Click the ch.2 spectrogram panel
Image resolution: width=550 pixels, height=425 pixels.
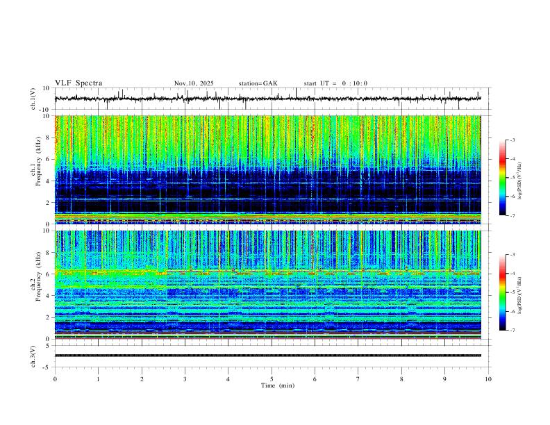(268, 285)
